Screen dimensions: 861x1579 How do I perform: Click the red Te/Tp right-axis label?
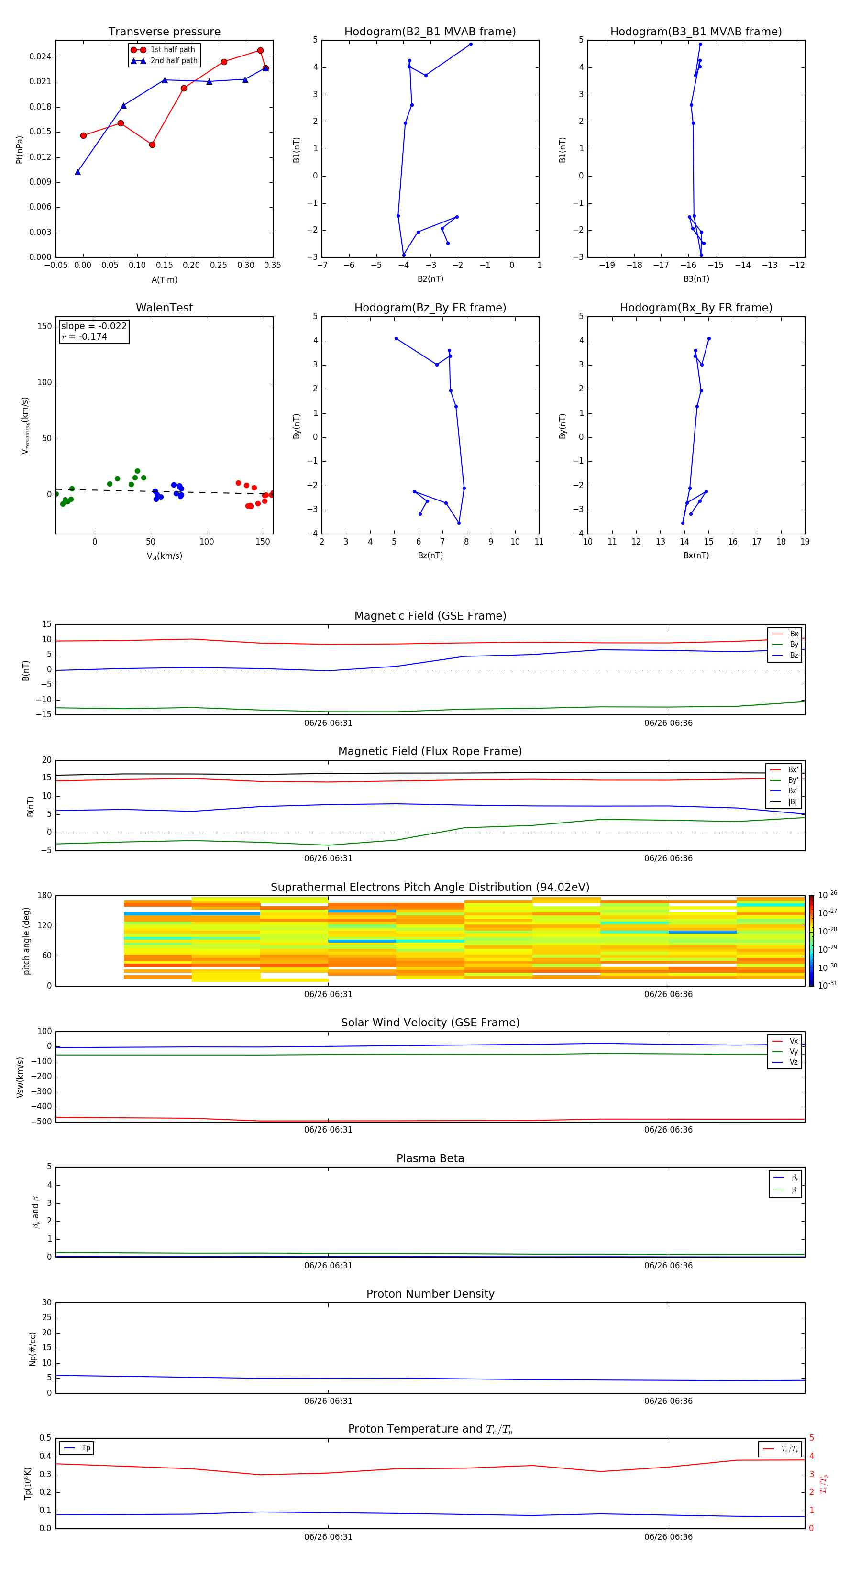tap(823, 1483)
